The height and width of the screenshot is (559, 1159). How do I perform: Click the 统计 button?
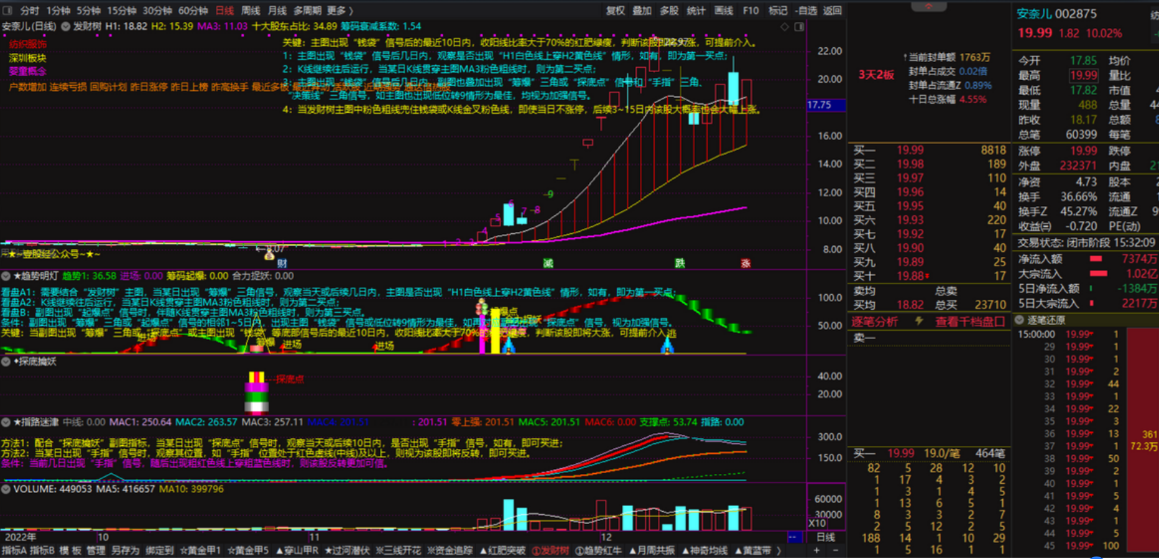[x=696, y=11]
